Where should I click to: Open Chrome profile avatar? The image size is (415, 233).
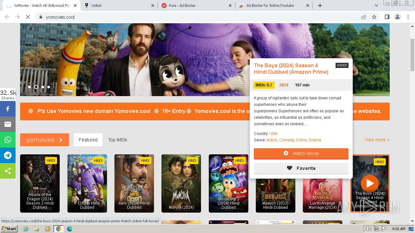(x=397, y=17)
